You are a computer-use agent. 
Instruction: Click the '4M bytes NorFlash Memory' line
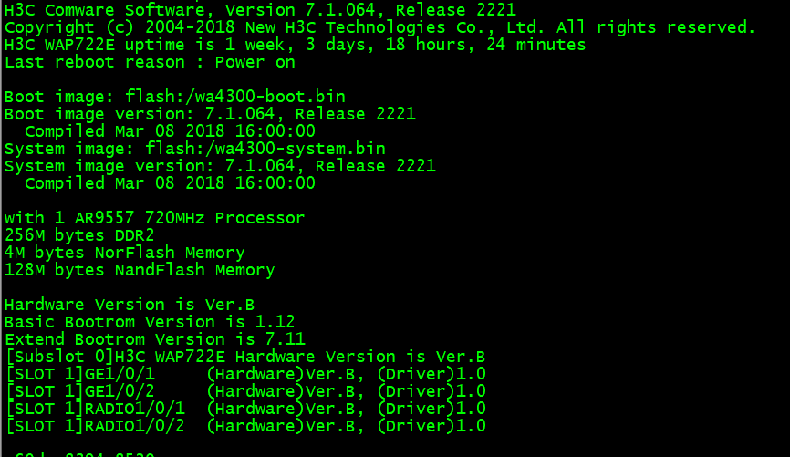(125, 253)
